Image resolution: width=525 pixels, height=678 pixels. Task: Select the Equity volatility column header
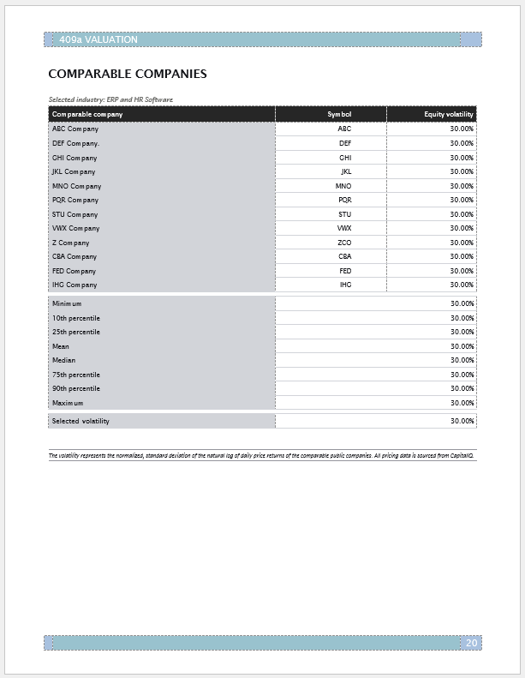449,114
